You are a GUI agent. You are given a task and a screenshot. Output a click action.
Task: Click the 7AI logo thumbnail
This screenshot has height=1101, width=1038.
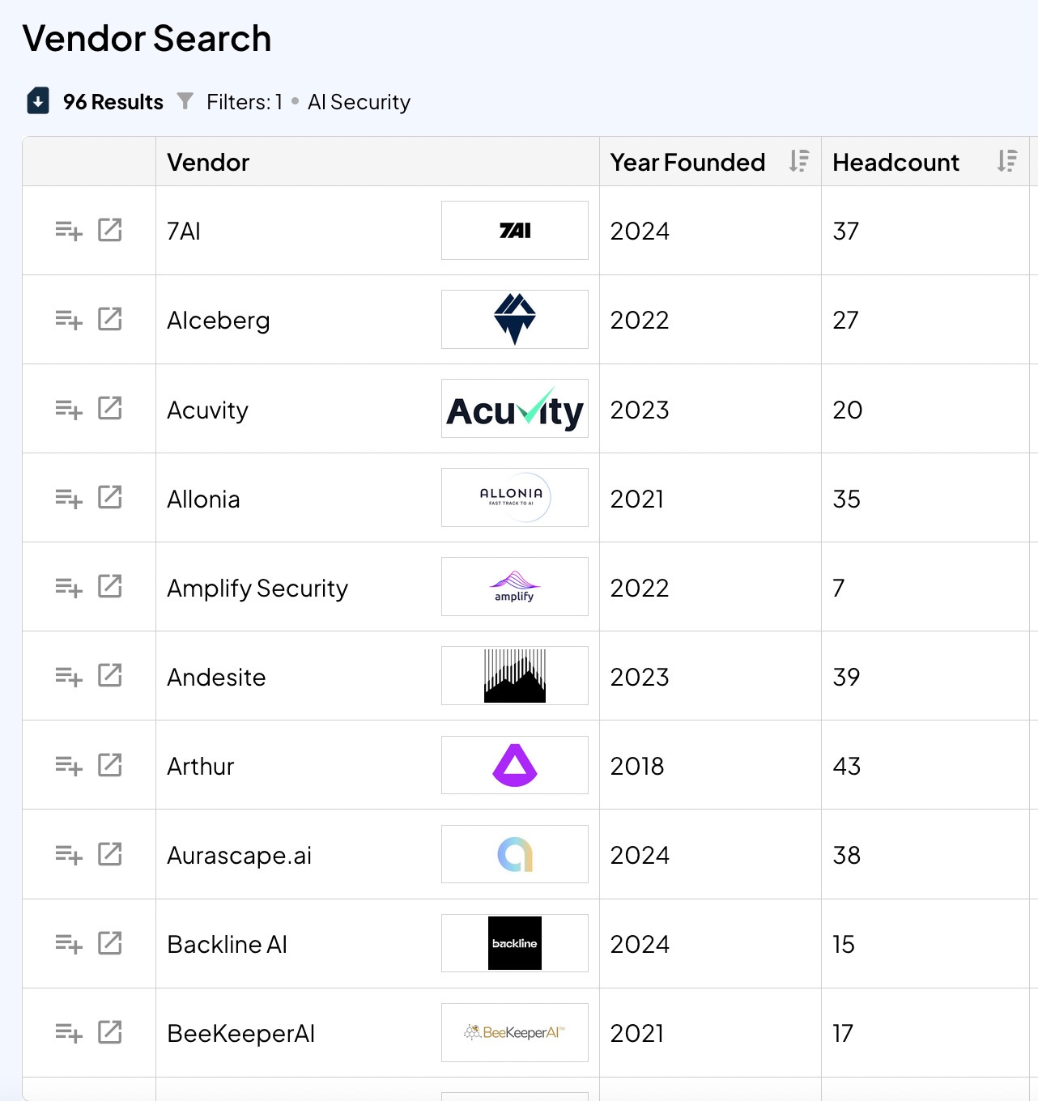(515, 231)
